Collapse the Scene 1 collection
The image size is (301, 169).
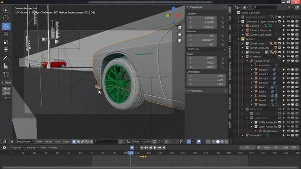pyautogui.click(x=238, y=39)
